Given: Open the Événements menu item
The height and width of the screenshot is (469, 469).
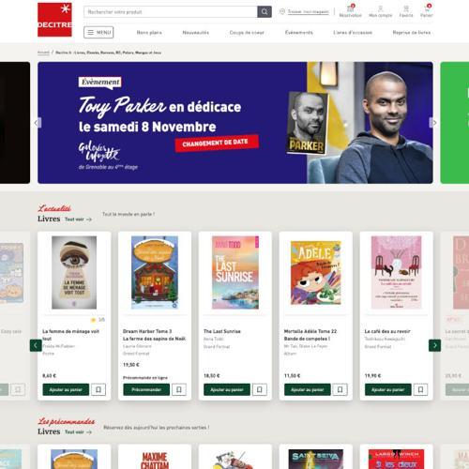Looking at the screenshot, I should point(299,33).
